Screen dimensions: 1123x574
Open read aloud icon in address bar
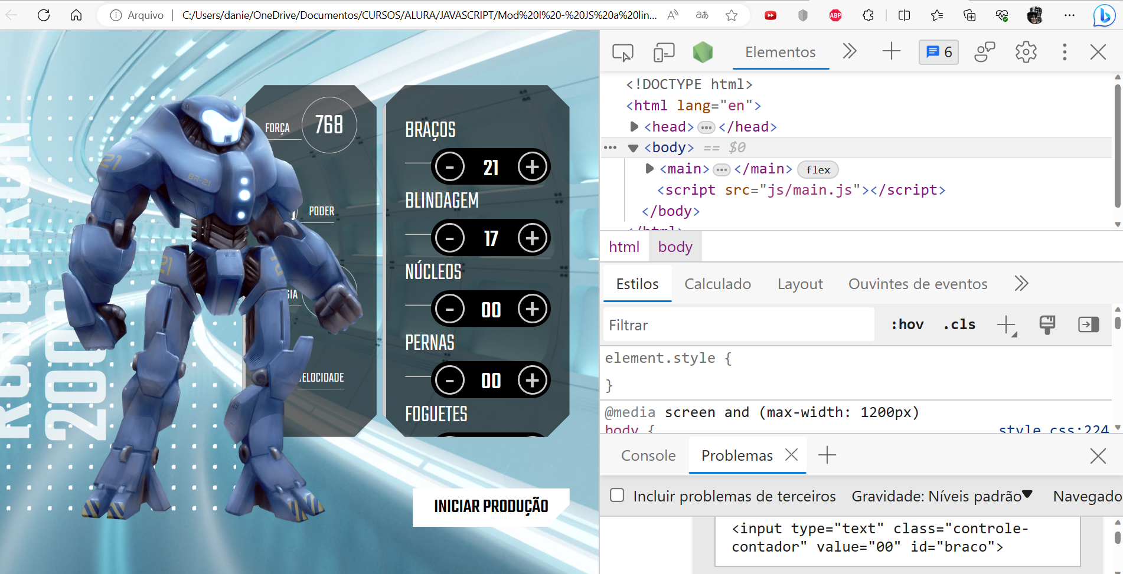673,15
